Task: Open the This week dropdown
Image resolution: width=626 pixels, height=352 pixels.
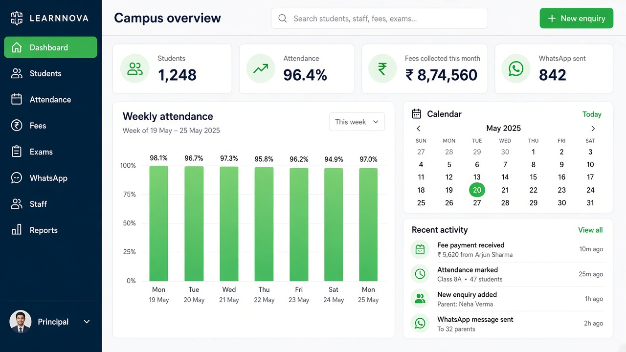Action: click(x=357, y=122)
